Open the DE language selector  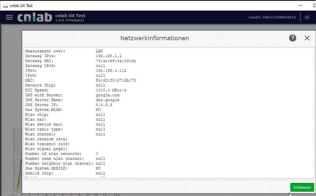tap(307, 17)
